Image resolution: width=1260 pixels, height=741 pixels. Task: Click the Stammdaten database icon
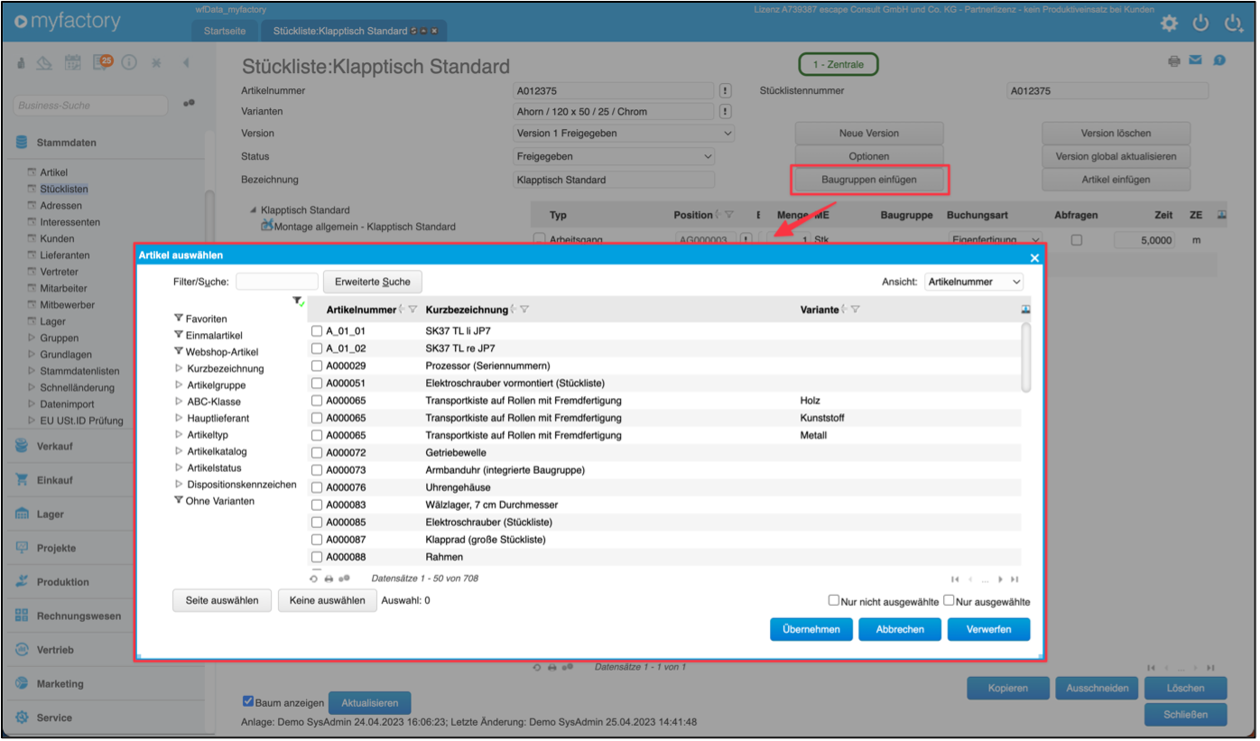coord(22,143)
